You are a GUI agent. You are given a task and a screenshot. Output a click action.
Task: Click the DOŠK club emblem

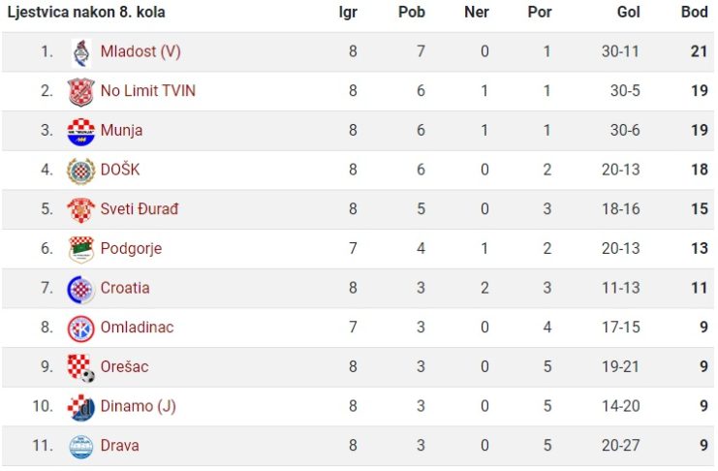(81, 171)
